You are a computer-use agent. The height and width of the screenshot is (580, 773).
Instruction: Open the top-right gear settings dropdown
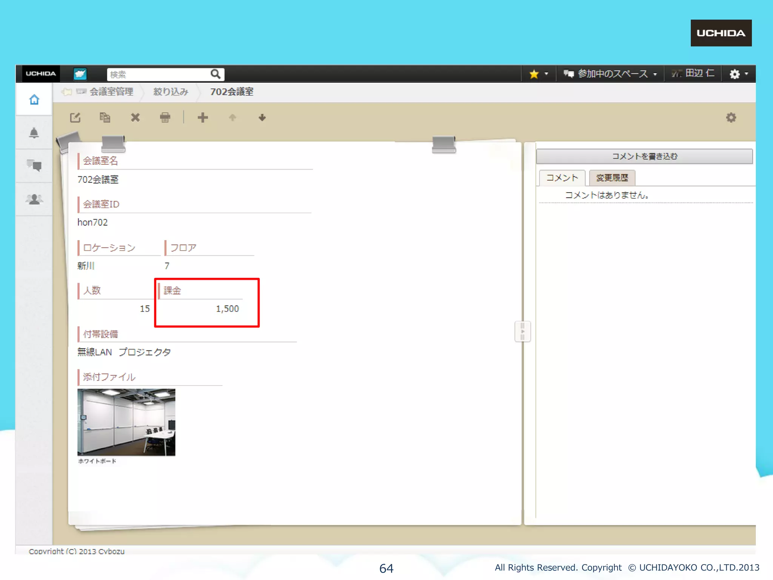point(738,74)
